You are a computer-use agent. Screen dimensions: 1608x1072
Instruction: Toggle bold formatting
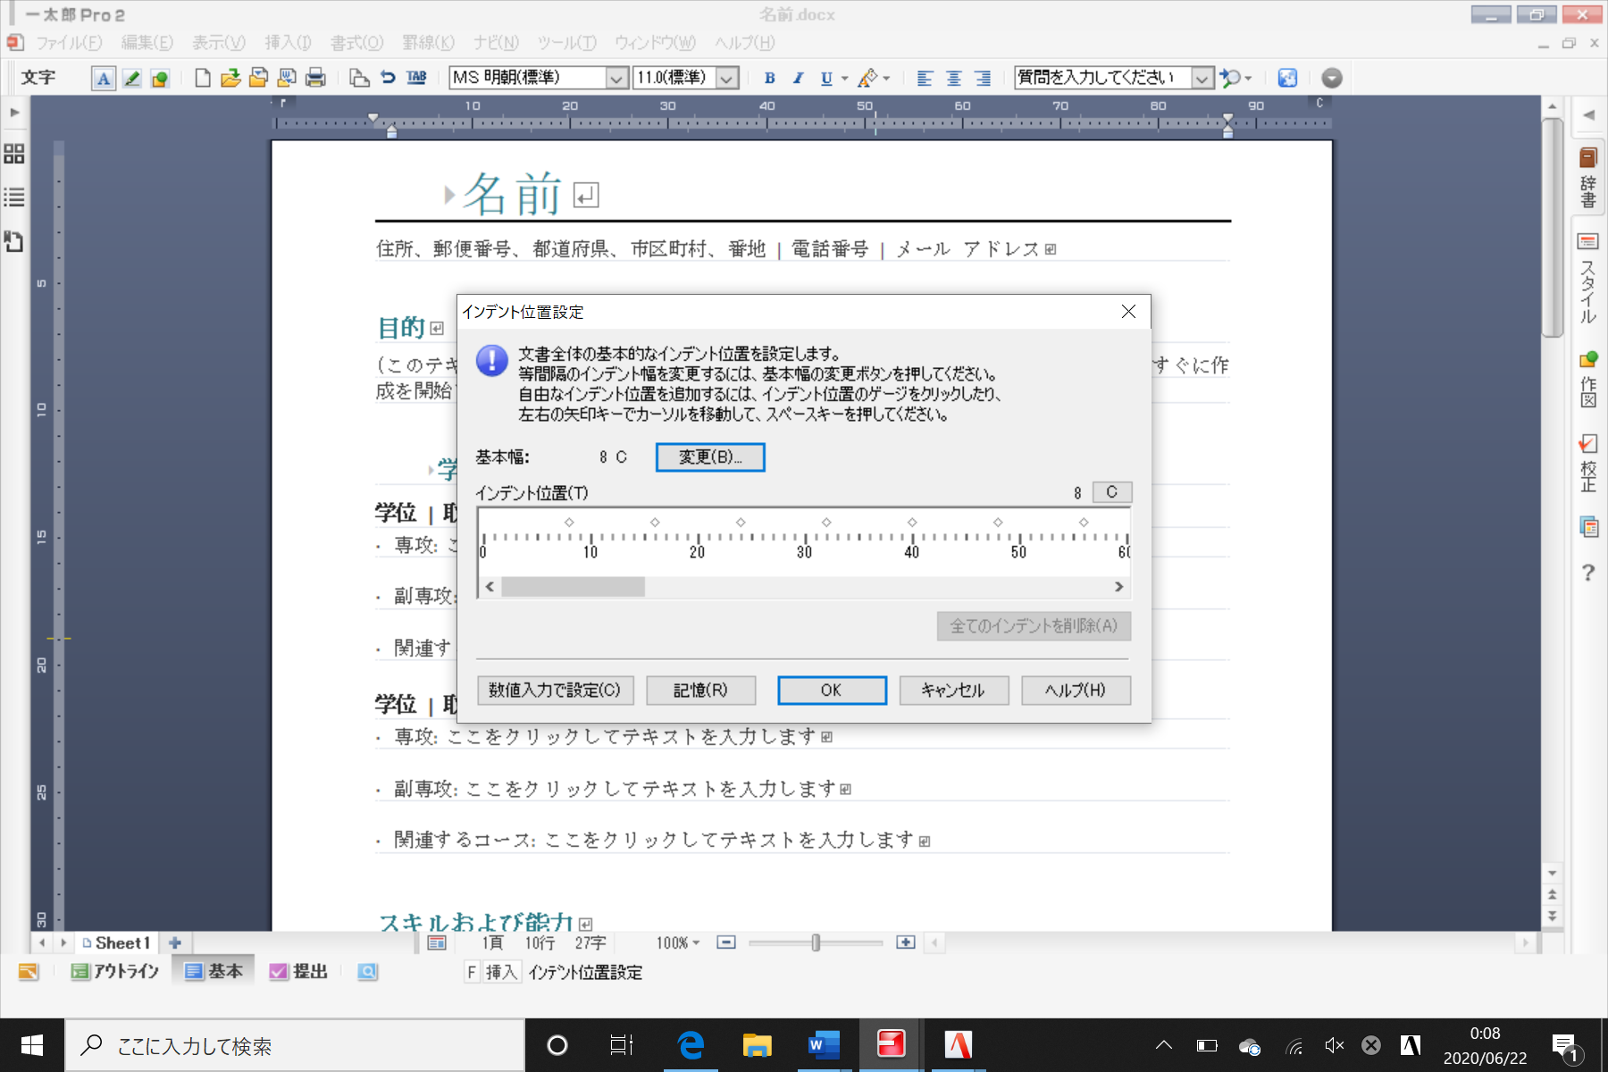click(x=769, y=78)
